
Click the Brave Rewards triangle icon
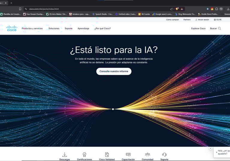182,9
